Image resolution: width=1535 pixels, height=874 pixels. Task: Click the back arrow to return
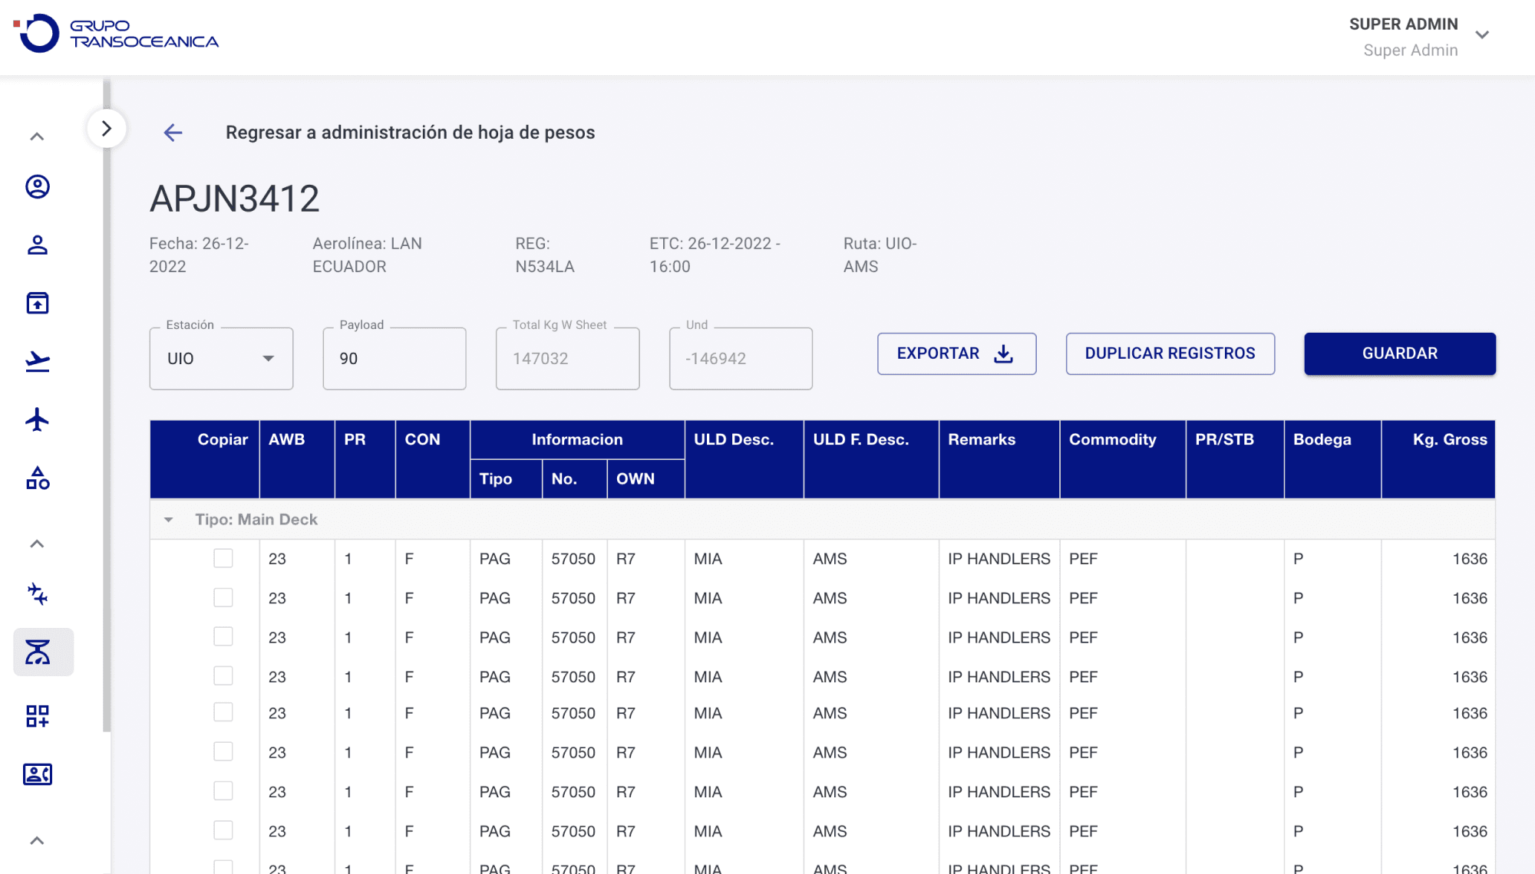pyautogui.click(x=173, y=133)
